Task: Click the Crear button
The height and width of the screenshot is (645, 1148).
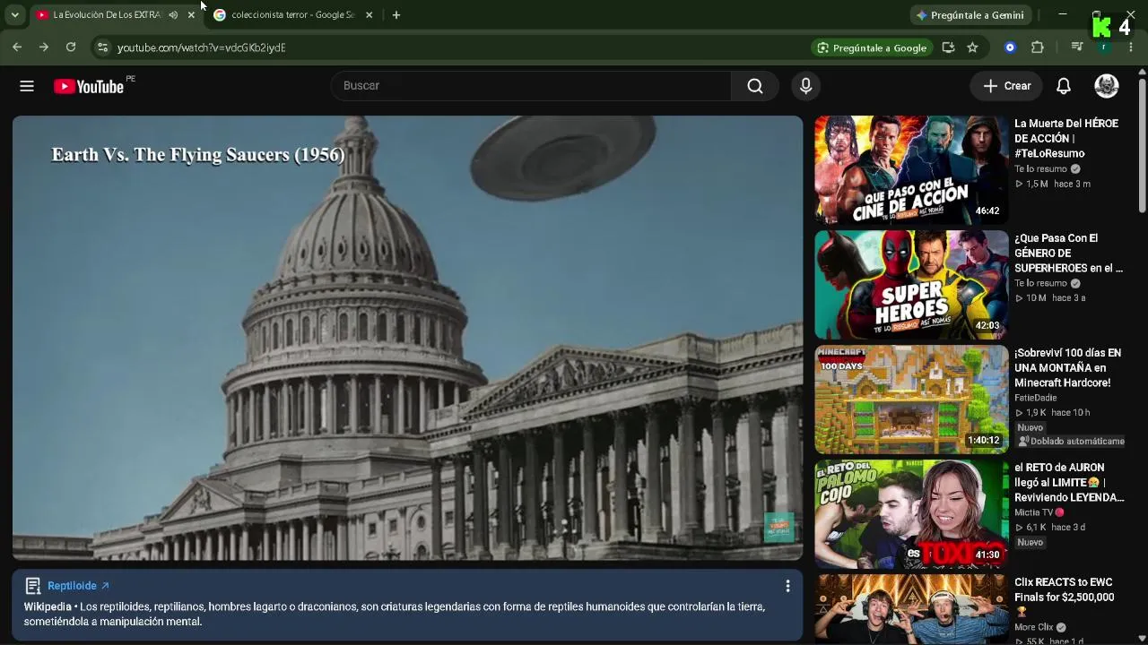Action: tap(1007, 86)
